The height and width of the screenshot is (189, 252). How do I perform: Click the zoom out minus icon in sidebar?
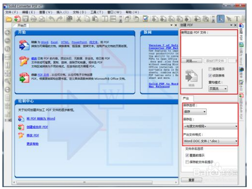pyautogui.click(x=8, y=40)
